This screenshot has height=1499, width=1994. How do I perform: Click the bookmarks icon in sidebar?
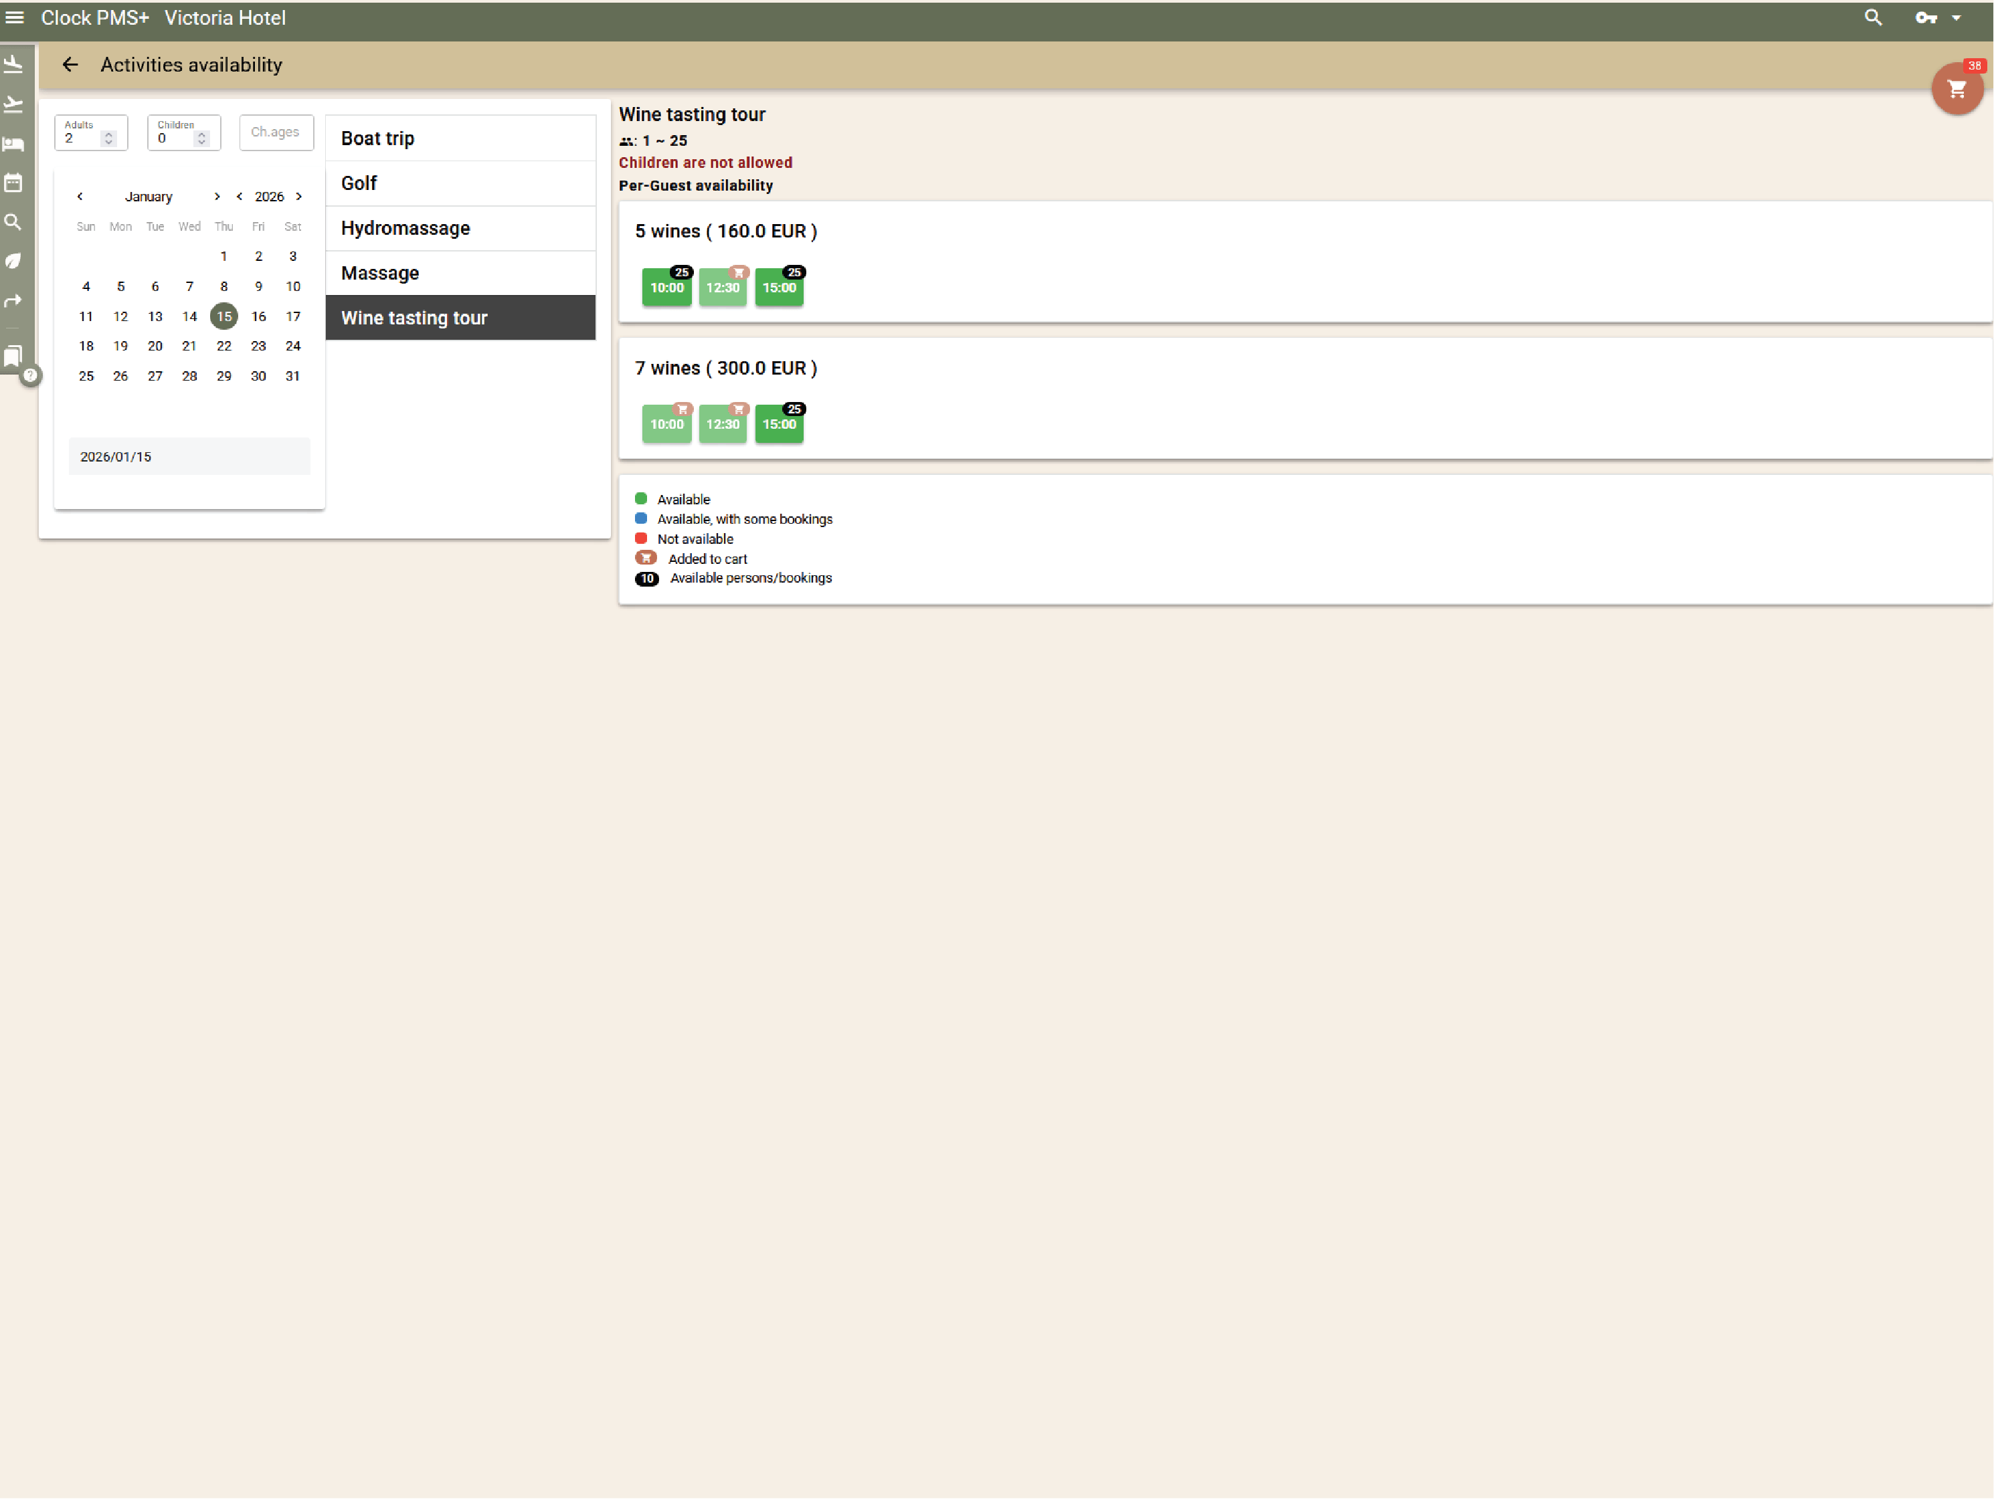(13, 356)
